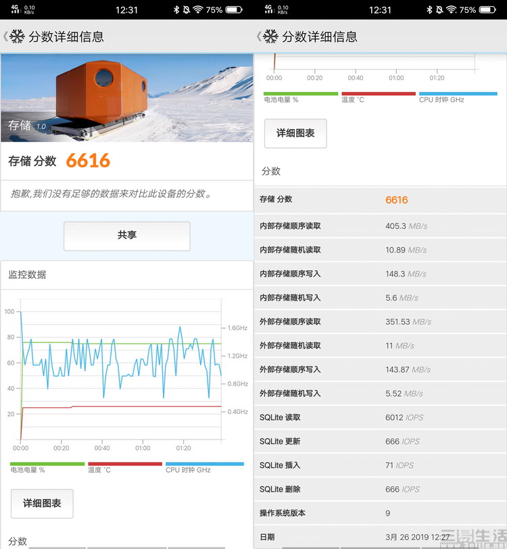This screenshot has width=507, height=549.
Task: Tap the snowflake back icon on right screen
Action: [x=270, y=36]
